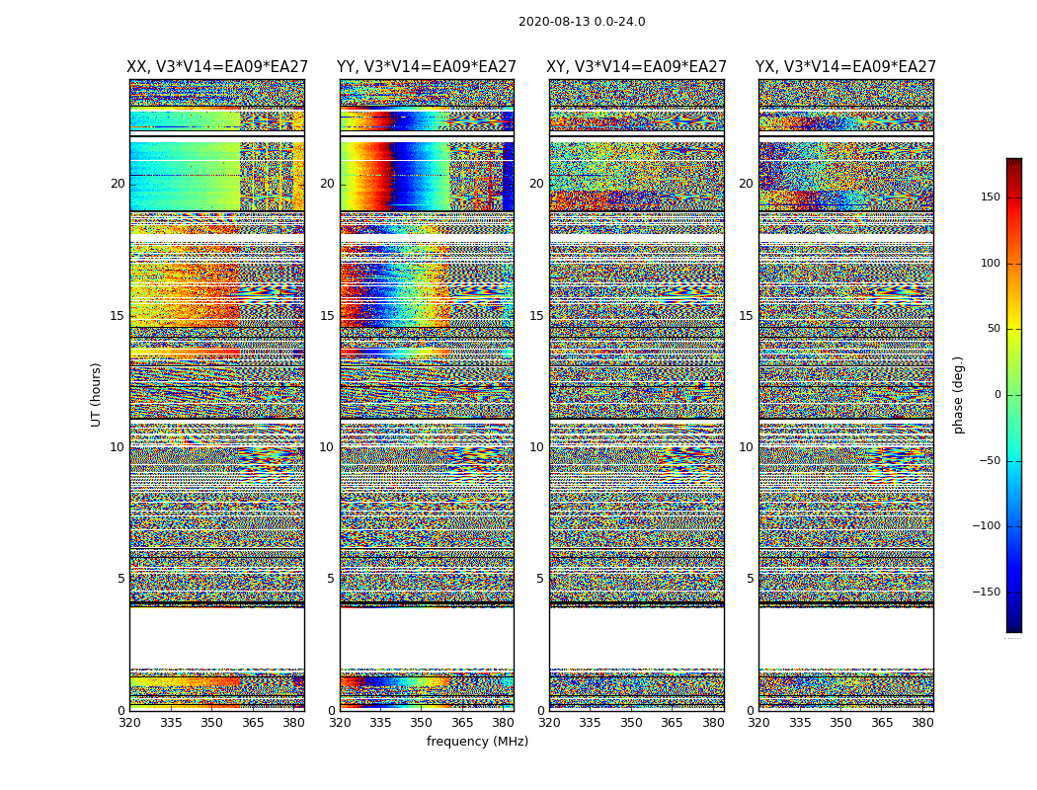Viewport: 1037px width, 790px height.
Task: Click the 365 MHz tick under XY panel
Action: (x=672, y=723)
